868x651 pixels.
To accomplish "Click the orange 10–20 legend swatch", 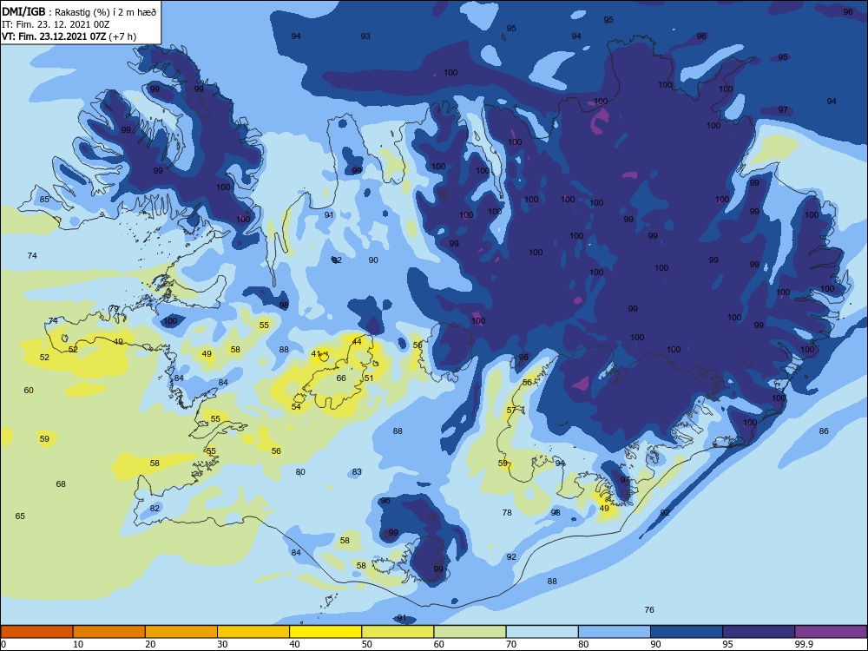I will 109,632.
